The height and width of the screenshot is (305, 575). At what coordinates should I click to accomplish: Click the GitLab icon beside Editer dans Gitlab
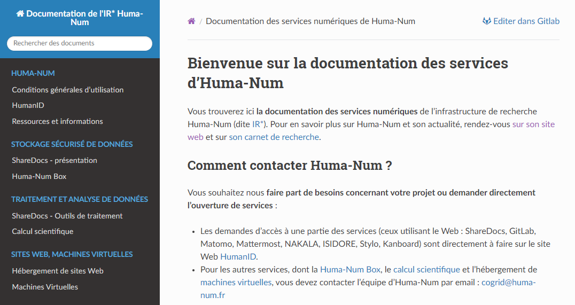[486, 21]
